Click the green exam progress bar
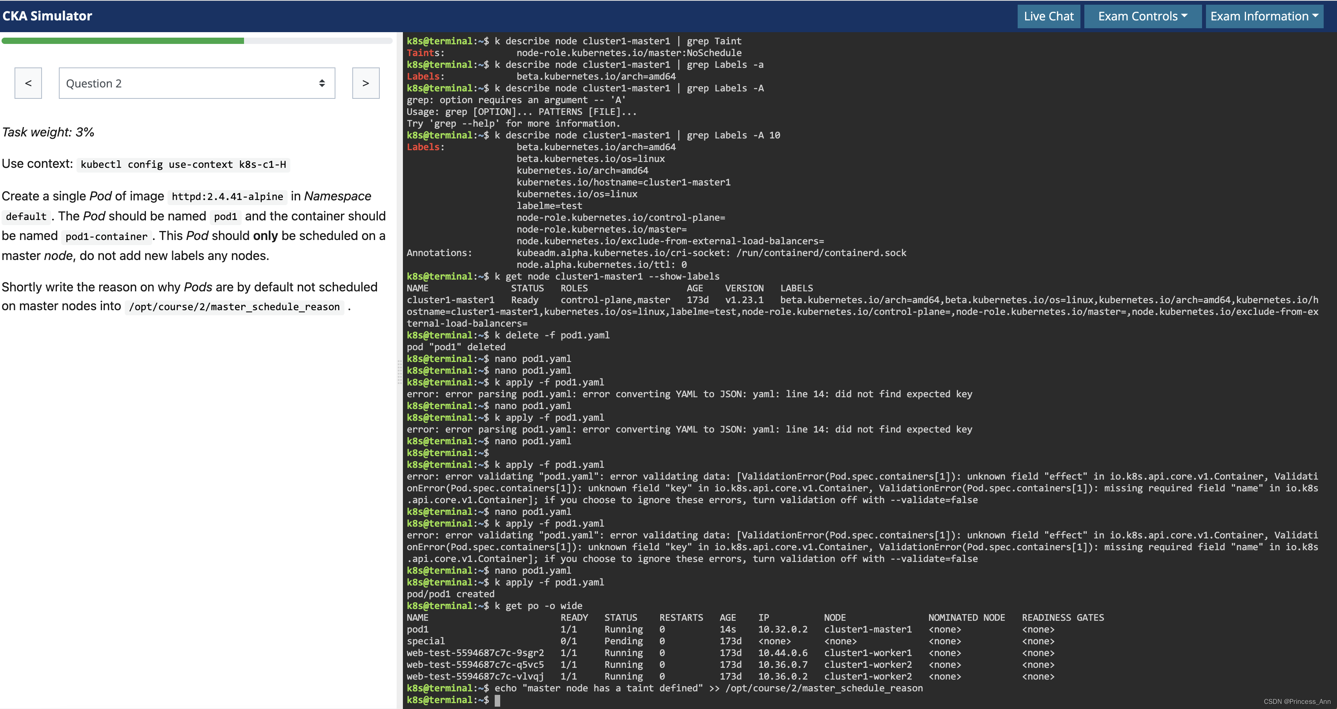 point(123,40)
